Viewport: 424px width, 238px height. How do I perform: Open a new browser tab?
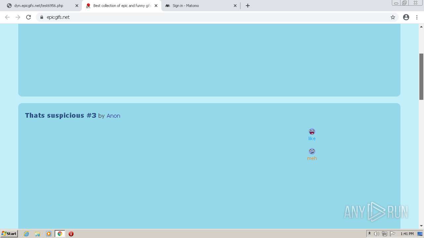(248, 6)
